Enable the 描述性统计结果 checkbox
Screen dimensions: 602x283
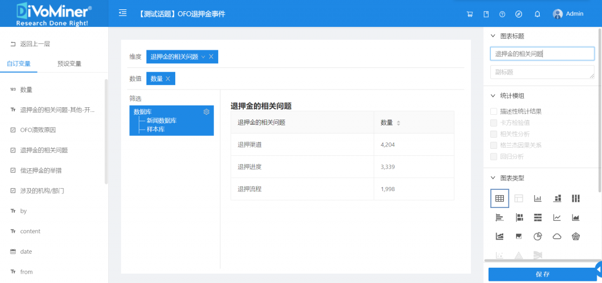coord(494,111)
